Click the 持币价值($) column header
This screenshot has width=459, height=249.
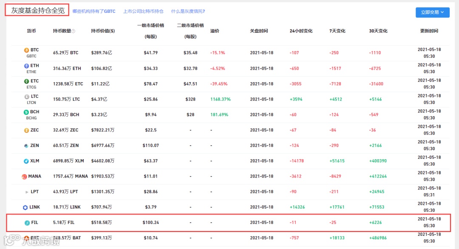pyautogui.click(x=103, y=31)
